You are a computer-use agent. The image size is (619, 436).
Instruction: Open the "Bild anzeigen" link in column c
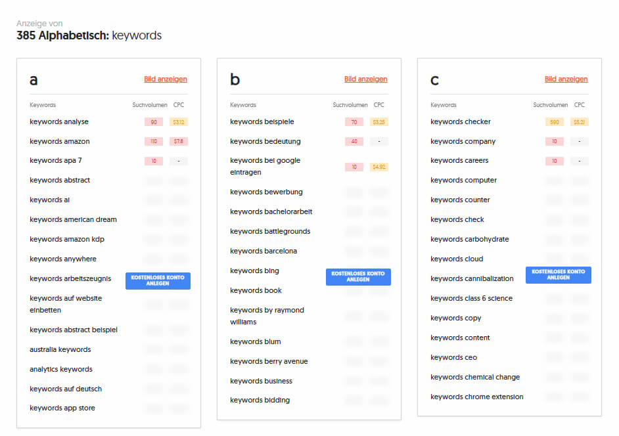[566, 78]
